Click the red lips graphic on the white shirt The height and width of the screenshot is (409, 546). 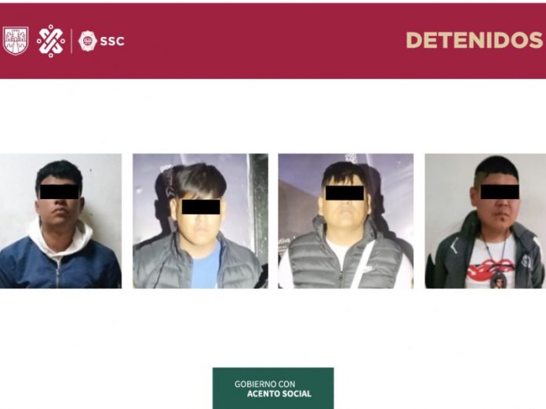(490, 270)
